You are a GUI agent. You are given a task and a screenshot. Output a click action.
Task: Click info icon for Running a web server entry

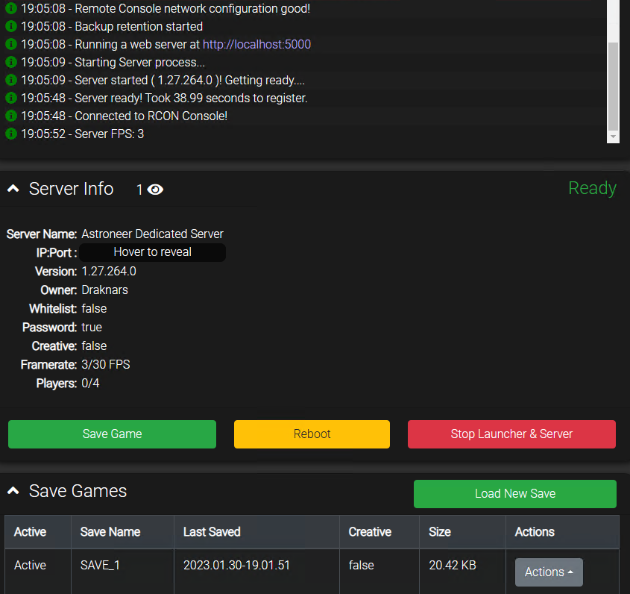click(11, 43)
